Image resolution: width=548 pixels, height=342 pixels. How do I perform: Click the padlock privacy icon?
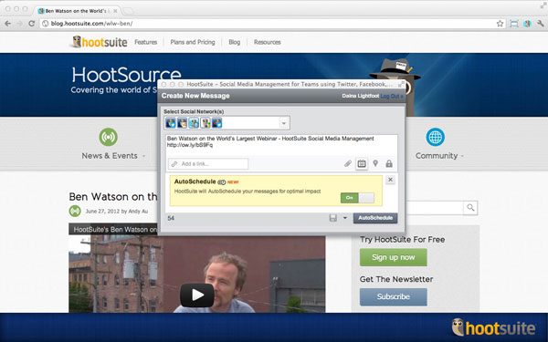tap(389, 163)
